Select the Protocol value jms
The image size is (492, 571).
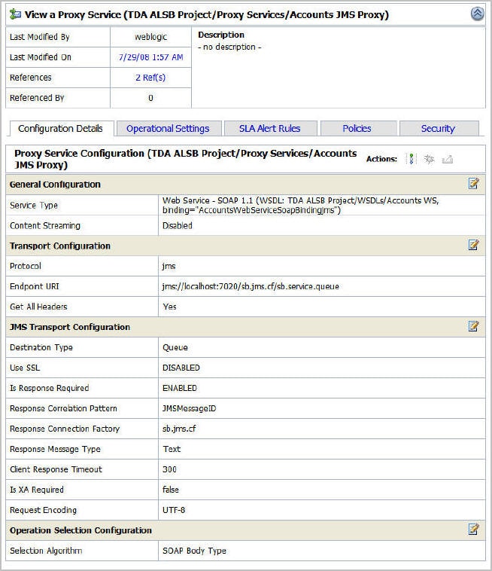[x=169, y=266]
